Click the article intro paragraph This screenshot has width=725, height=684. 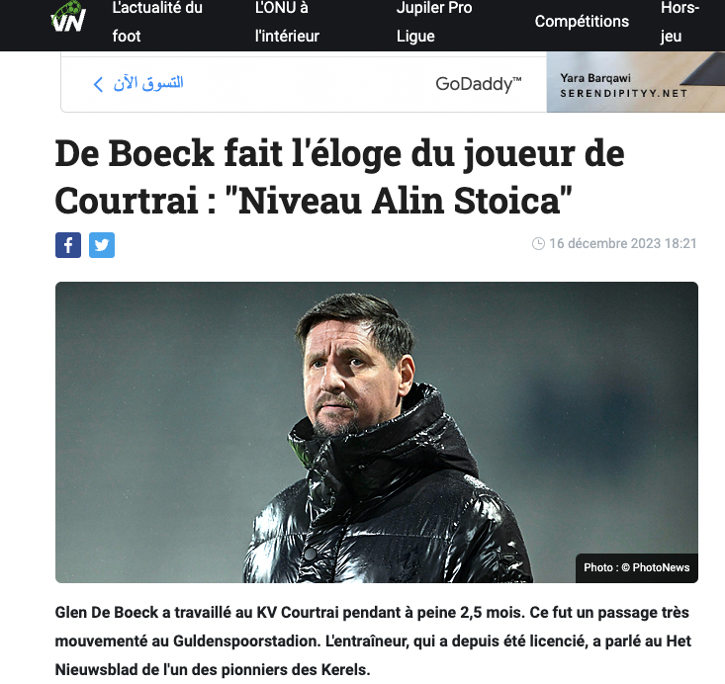[x=373, y=641]
